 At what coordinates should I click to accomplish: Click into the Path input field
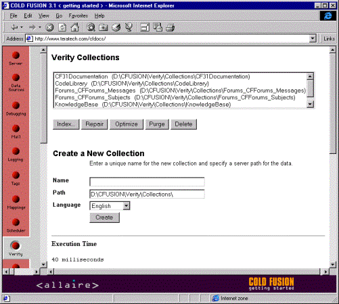(x=147, y=194)
